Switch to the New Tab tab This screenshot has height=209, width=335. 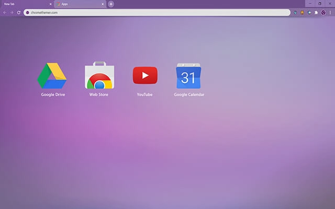tap(27, 4)
